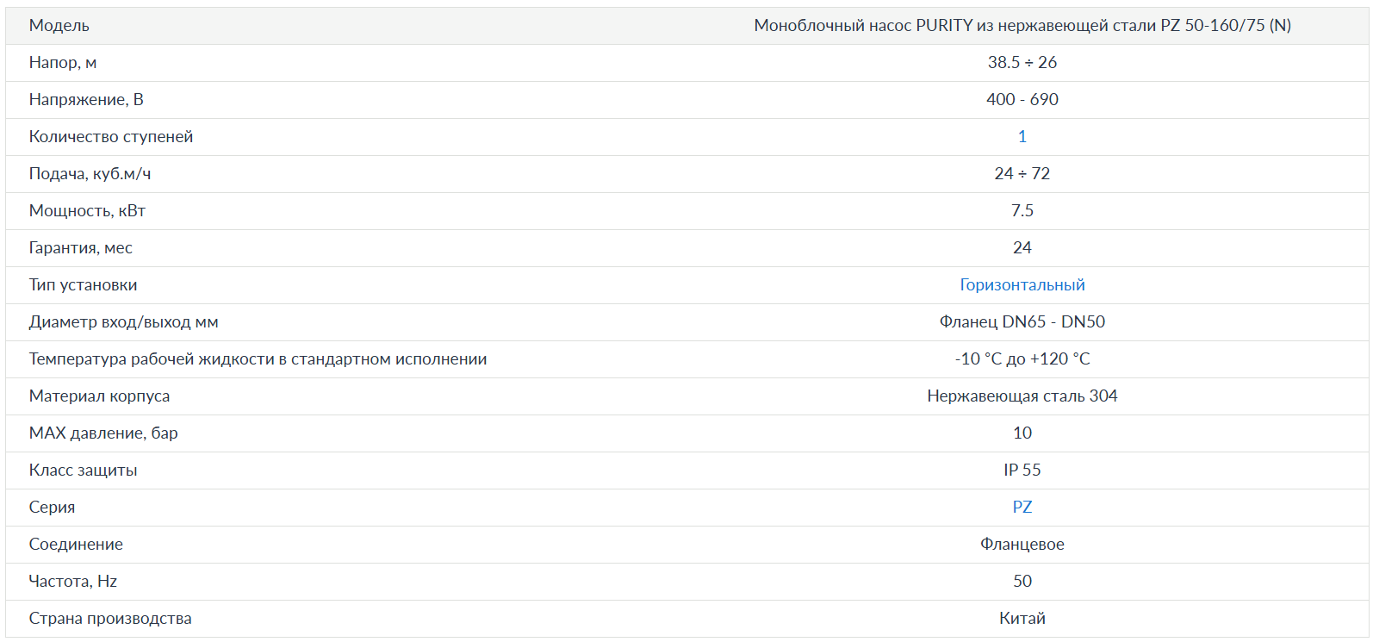Click the 'Мощность, кВт' label
The height and width of the screenshot is (642, 1373).
tap(87, 210)
